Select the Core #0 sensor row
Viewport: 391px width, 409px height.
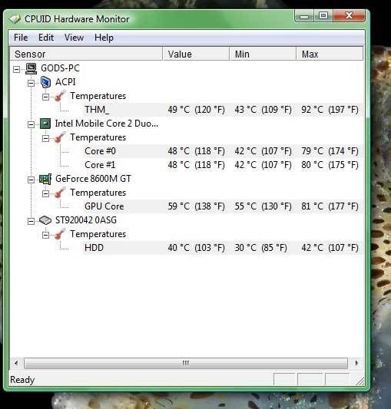click(x=223, y=151)
